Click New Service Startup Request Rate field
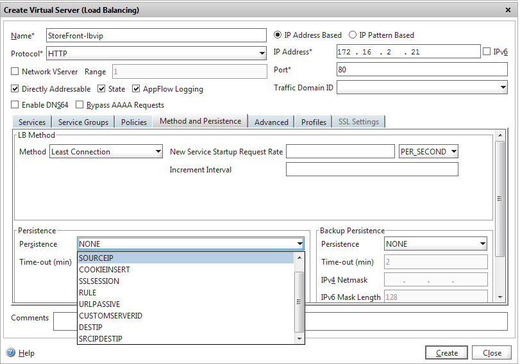This screenshot has height=364, width=520. [340, 151]
